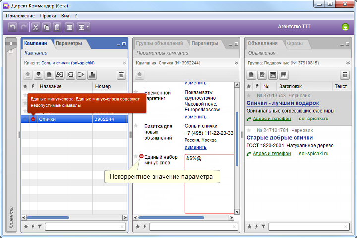Expand the Группа selector chevron
Viewport: 357px width, 238px height.
(348, 63)
